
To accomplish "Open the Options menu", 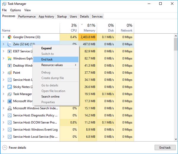I will tap(15, 10).
